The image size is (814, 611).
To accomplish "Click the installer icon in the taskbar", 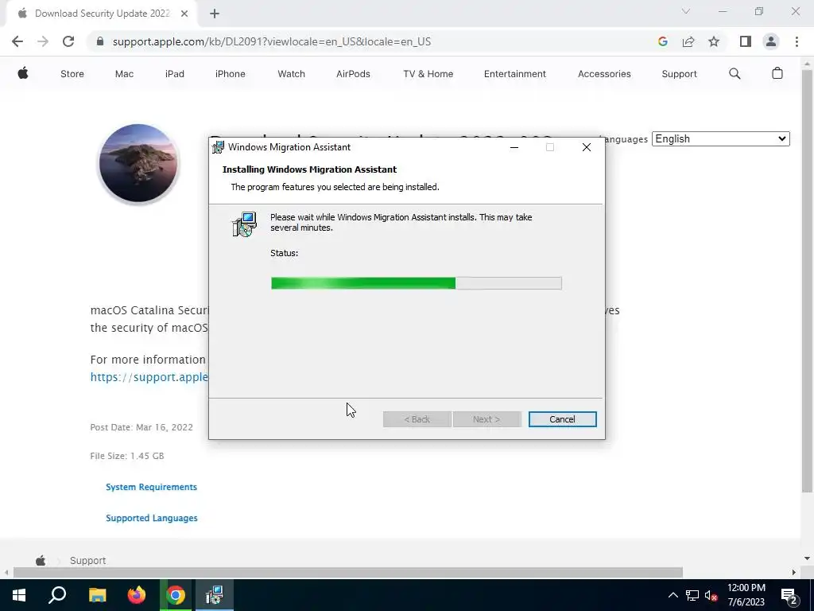I will 215,595.
